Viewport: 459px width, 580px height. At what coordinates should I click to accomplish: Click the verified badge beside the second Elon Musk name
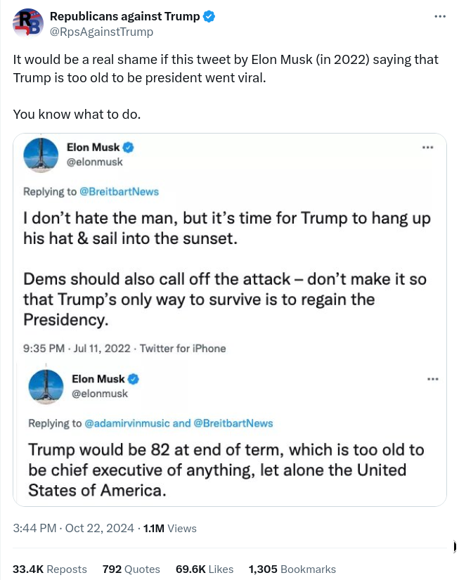134,380
